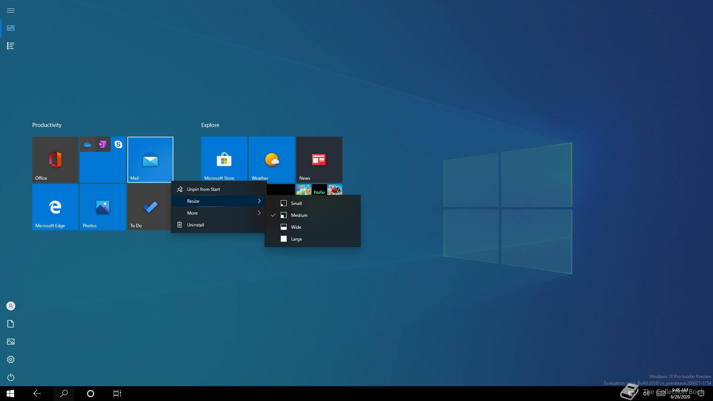The image size is (713, 401).
Task: Switch to all apps list view
Action: 11,46
